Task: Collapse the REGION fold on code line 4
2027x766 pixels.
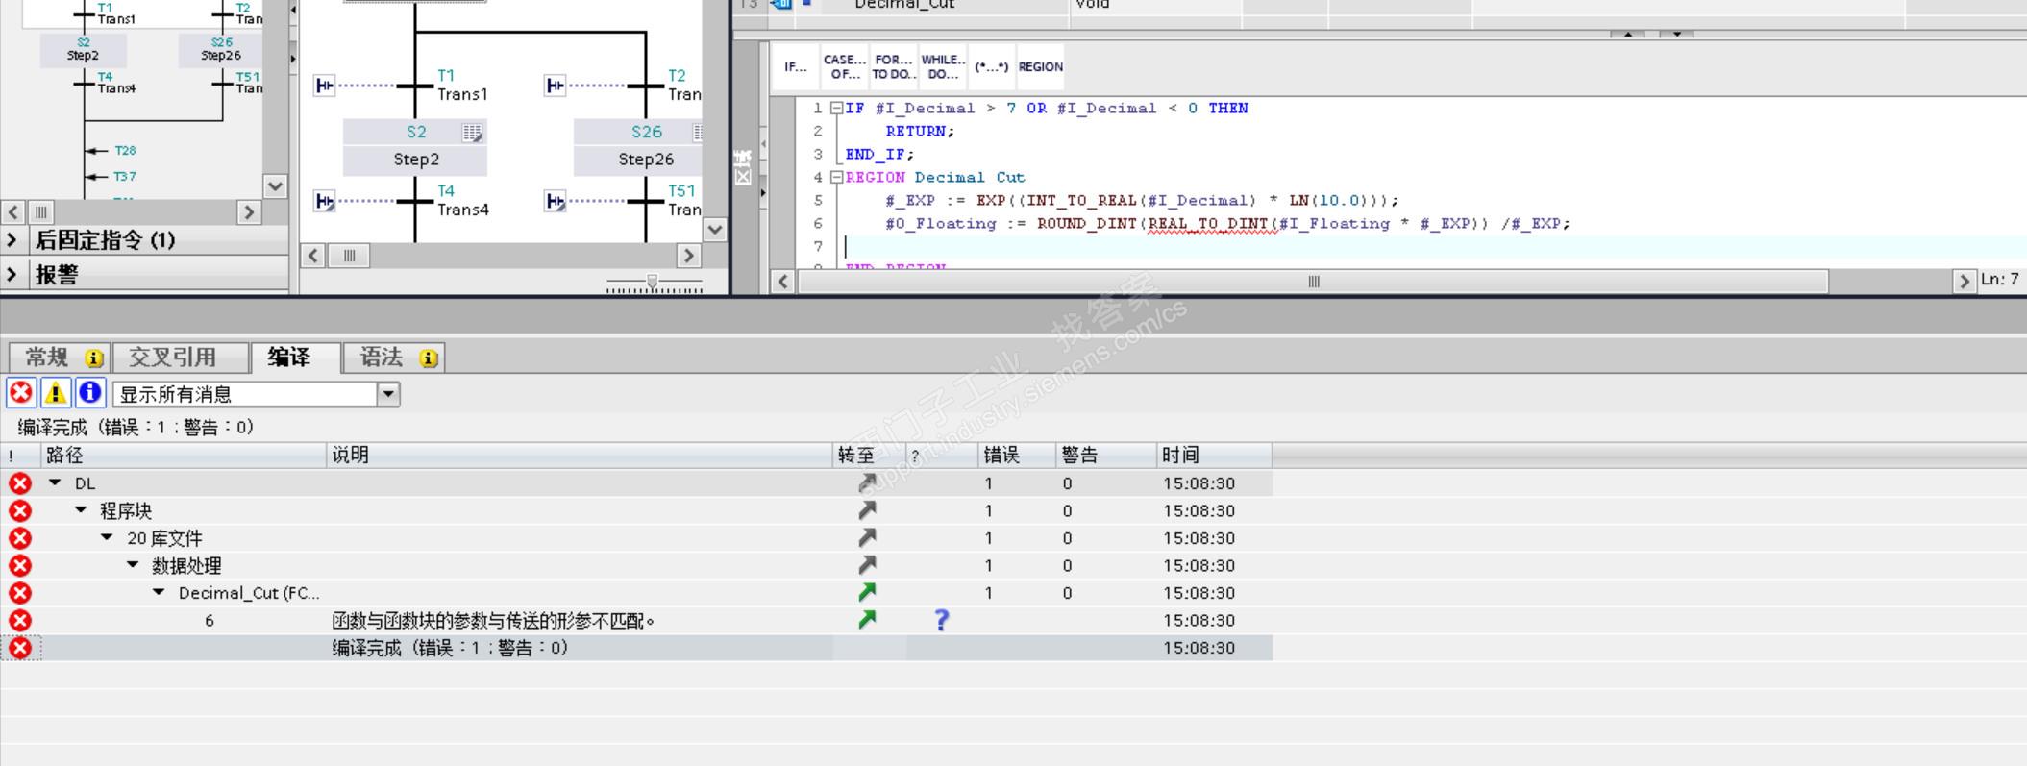Action: coord(836,178)
